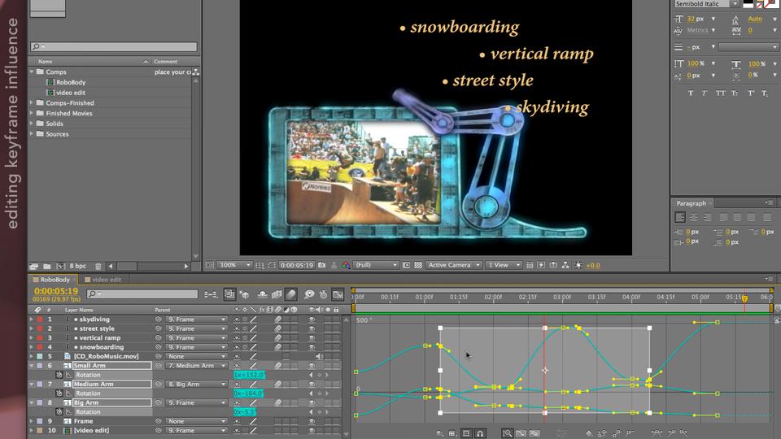Collapse the Big Arm layer properties
Image resolution: width=781 pixels, height=439 pixels.
[32, 402]
